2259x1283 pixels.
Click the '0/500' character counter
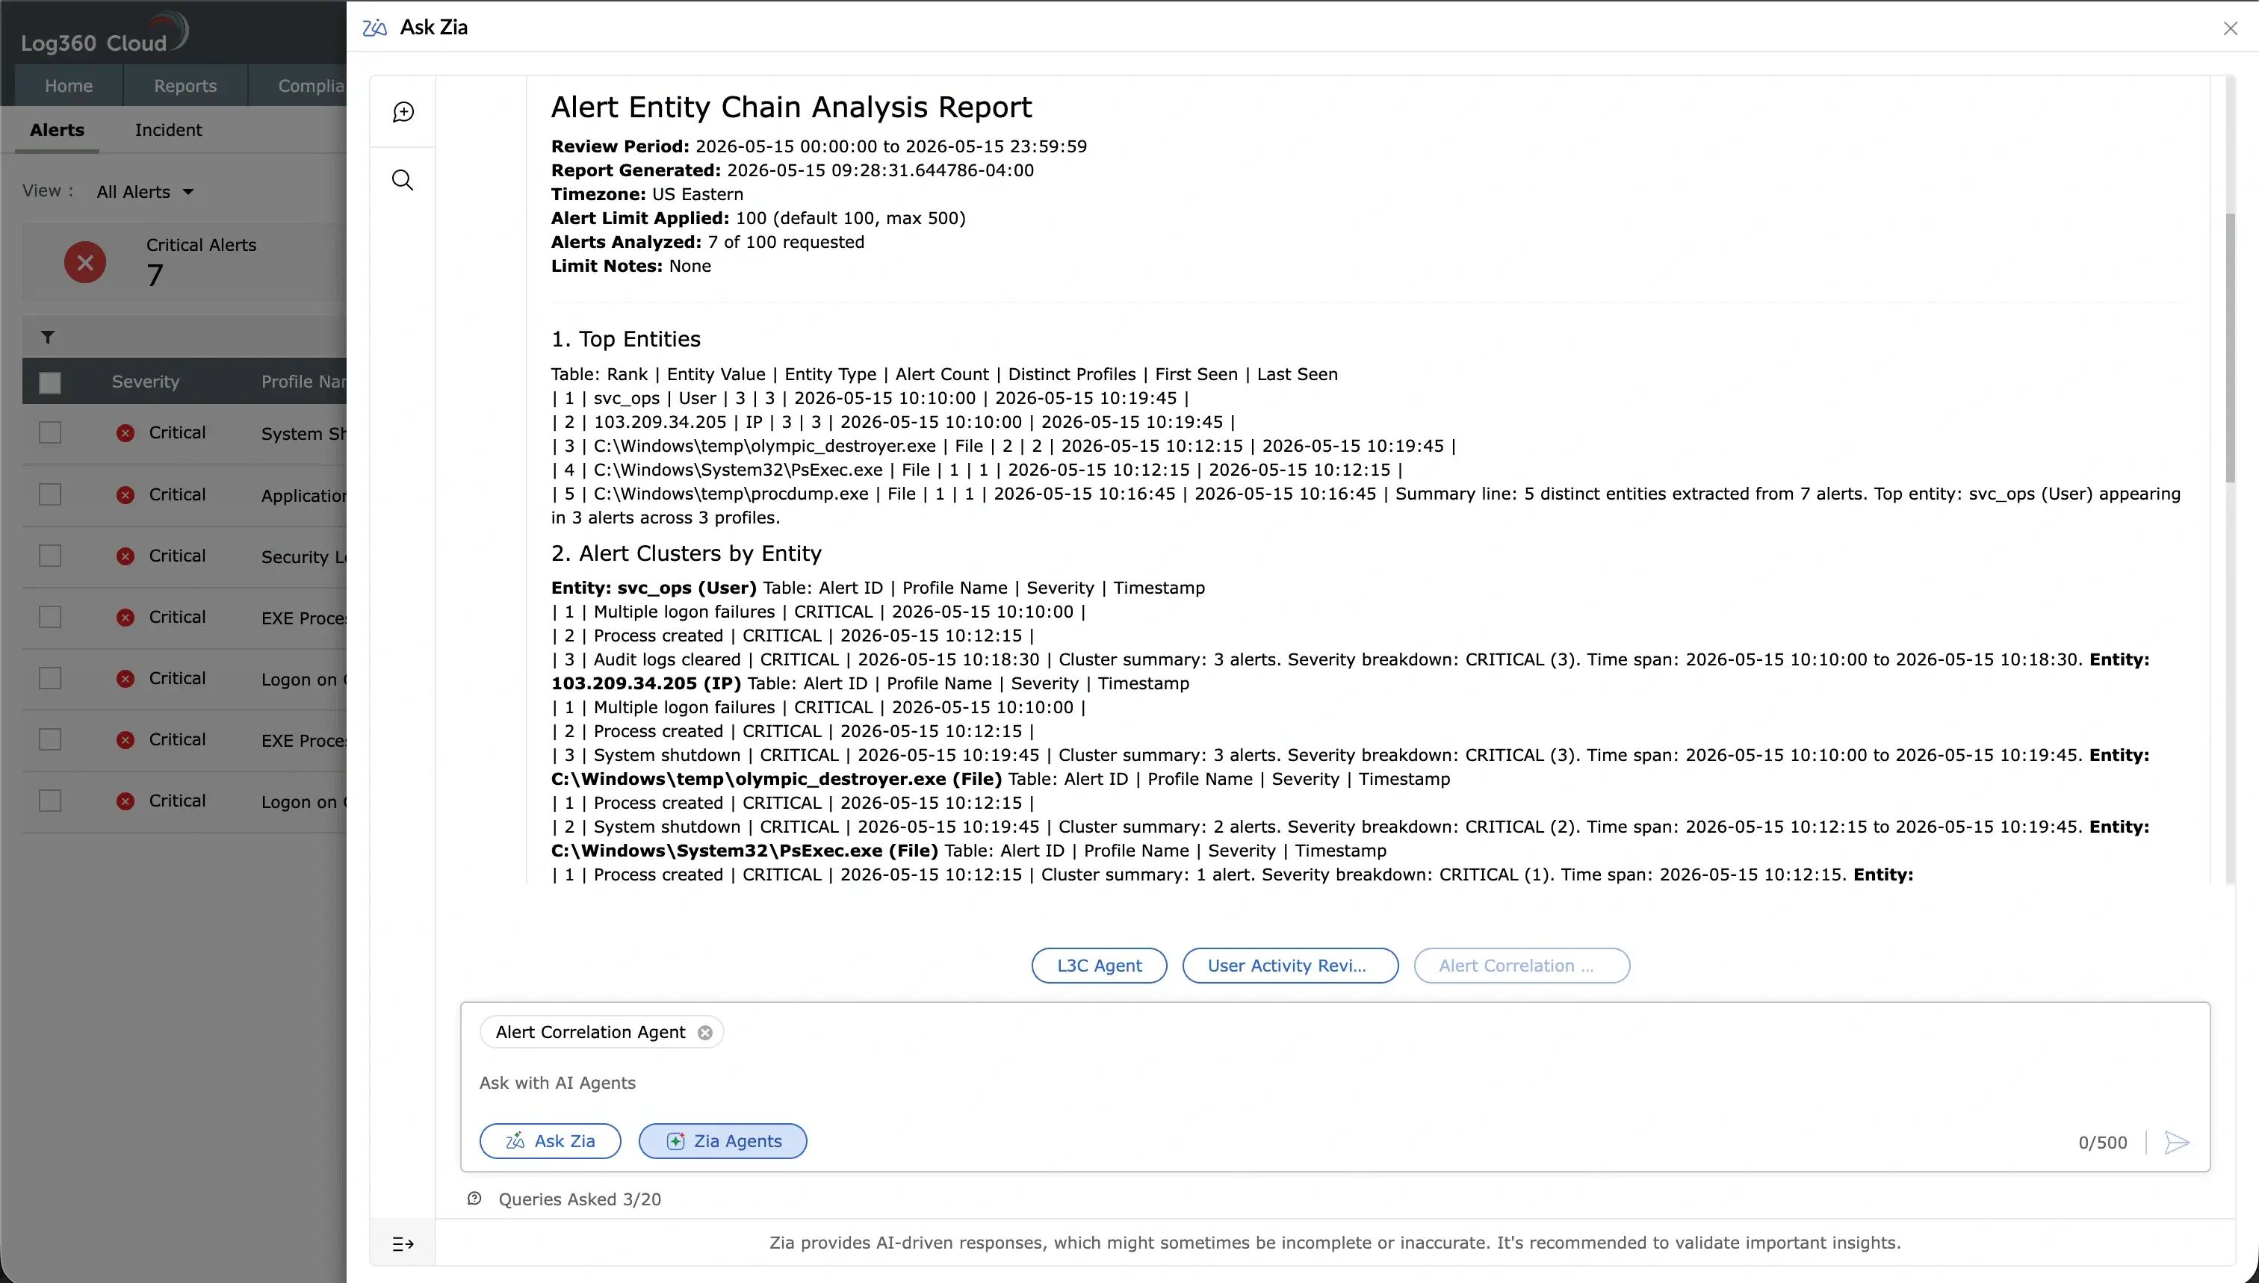(x=2102, y=1143)
